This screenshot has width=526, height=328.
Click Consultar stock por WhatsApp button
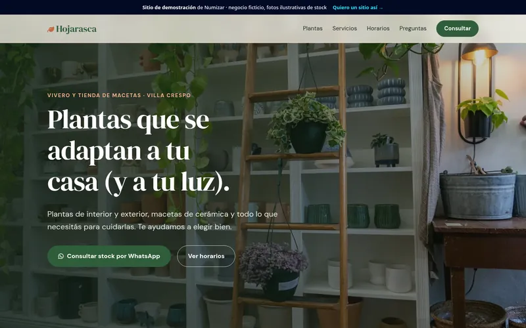click(x=109, y=256)
